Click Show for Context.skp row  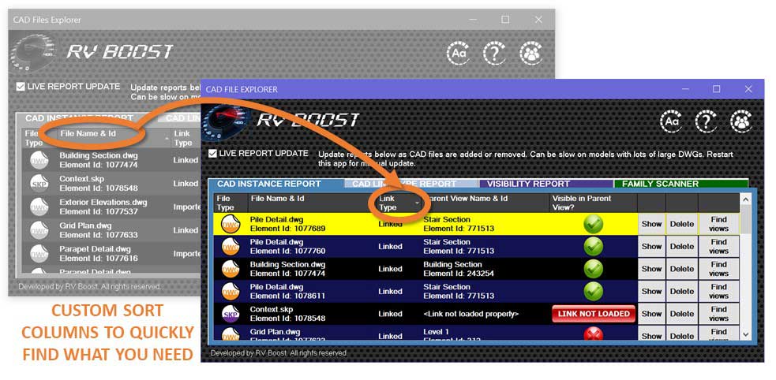[x=651, y=314]
